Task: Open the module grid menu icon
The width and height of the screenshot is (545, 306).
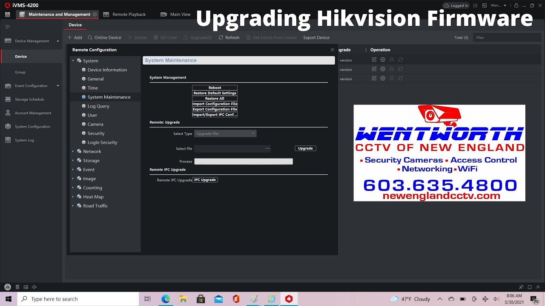Action: tap(7, 14)
